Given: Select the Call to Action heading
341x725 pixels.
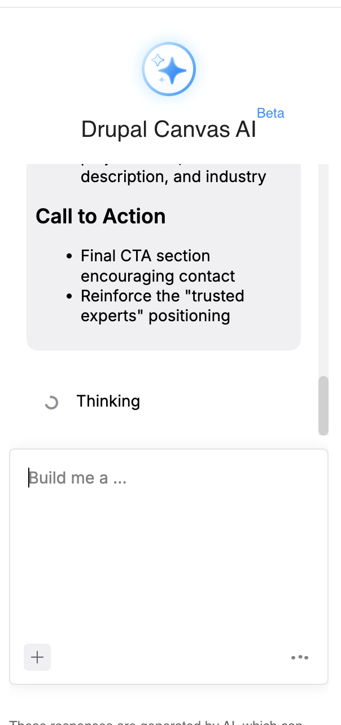Looking at the screenshot, I should [100, 216].
